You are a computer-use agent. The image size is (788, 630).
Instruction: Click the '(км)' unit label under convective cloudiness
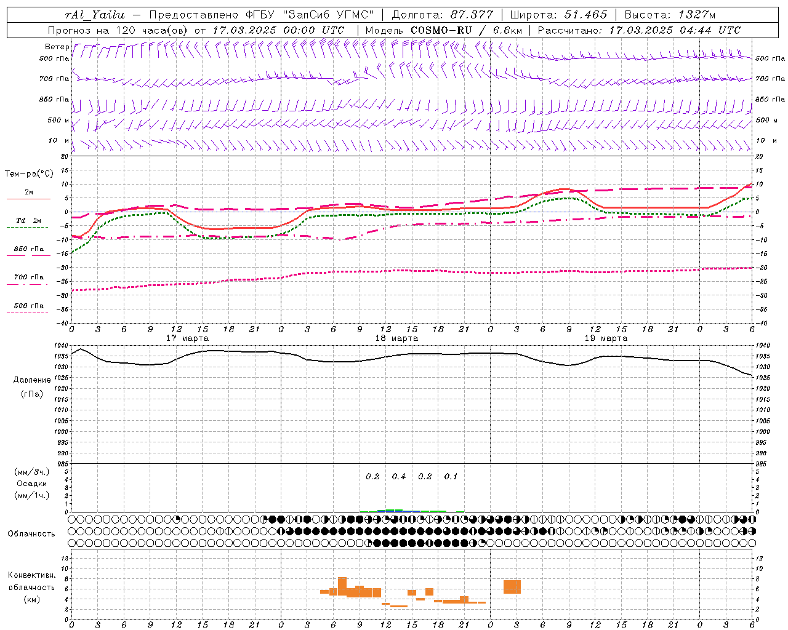click(32, 599)
